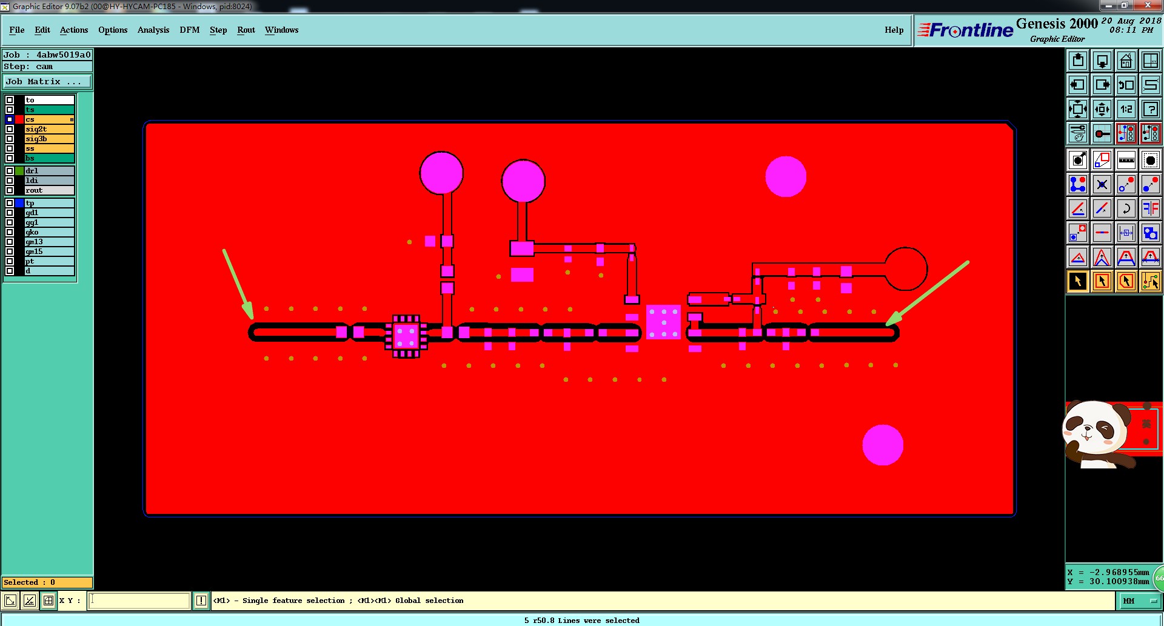
Task: Click the pan right arrow icon
Action: tap(1102, 85)
